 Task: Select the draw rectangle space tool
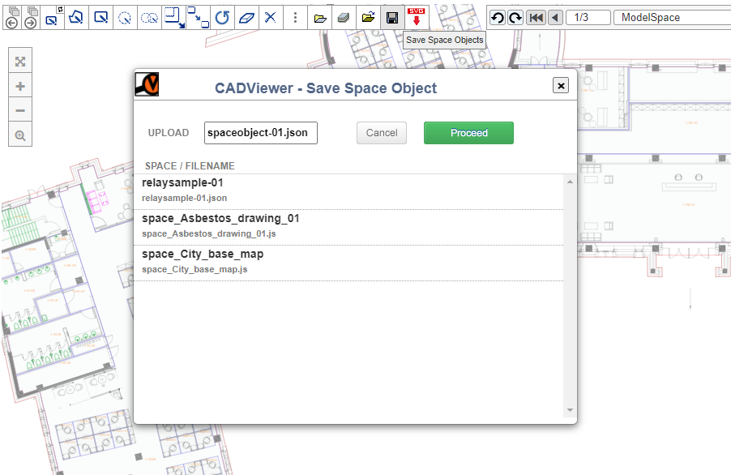100,18
